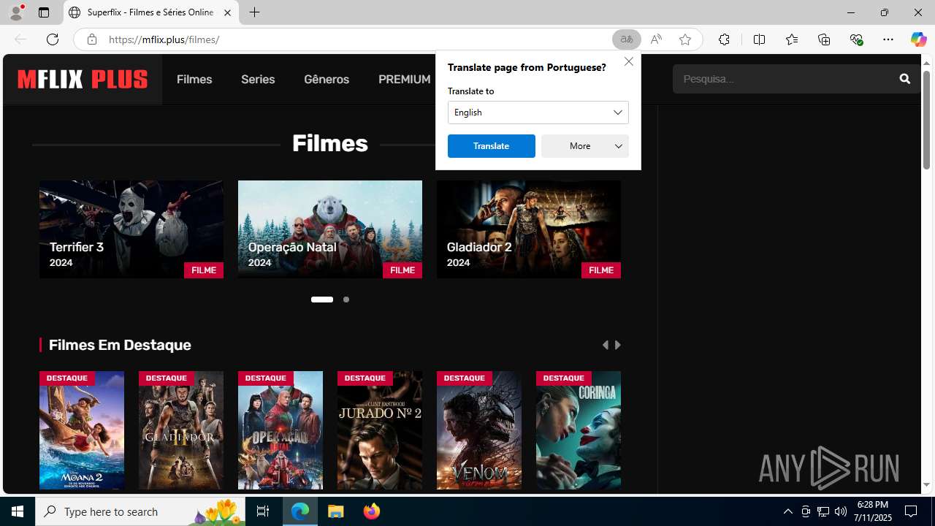935x526 pixels.
Task: Open Operação Natal featured slide
Action: tap(330, 229)
